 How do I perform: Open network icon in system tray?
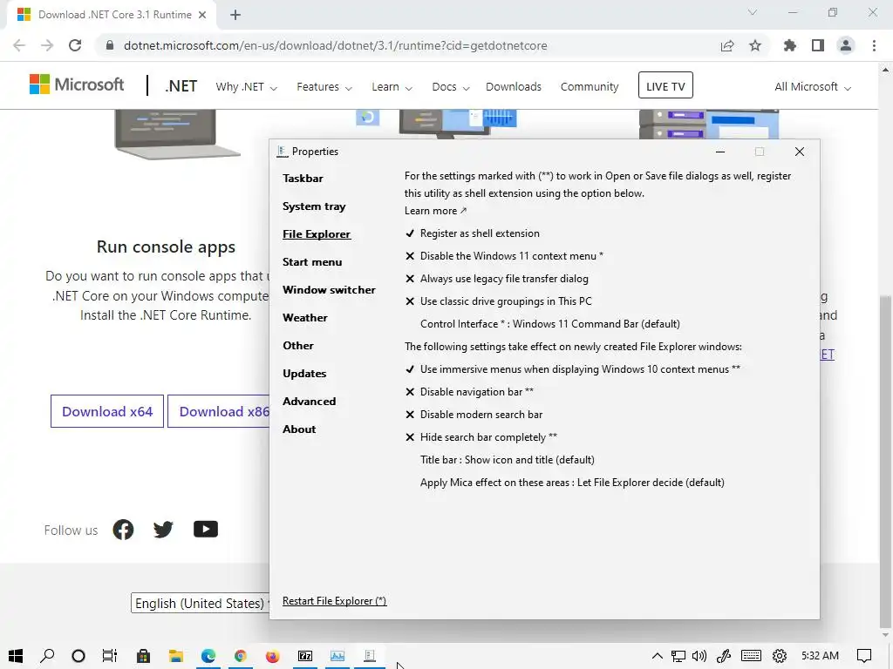(678, 656)
